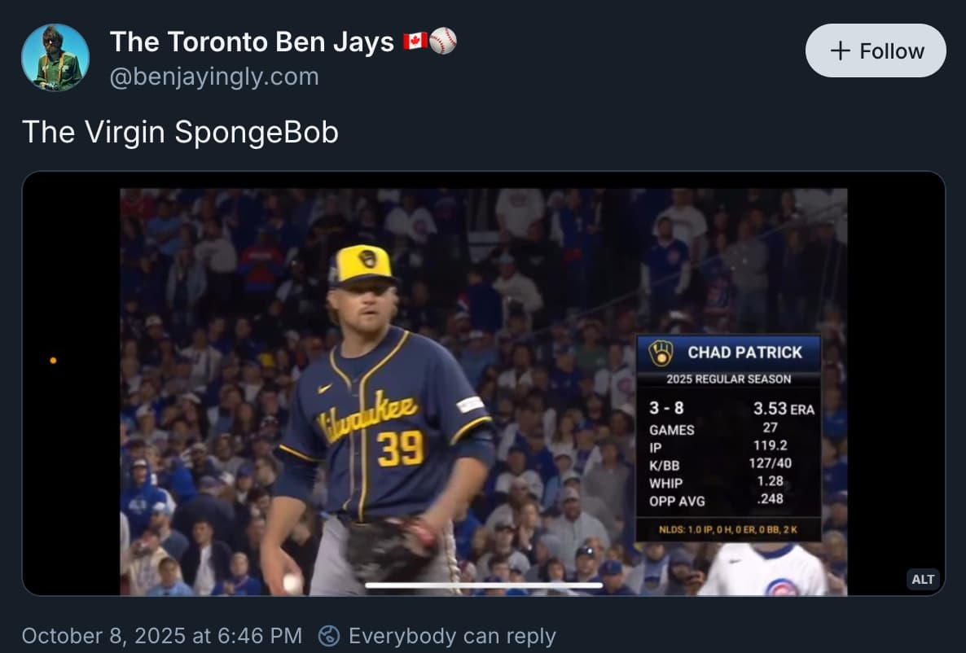
Task: Click the Cubs logo on the white jersey
Action: pyautogui.click(x=781, y=587)
